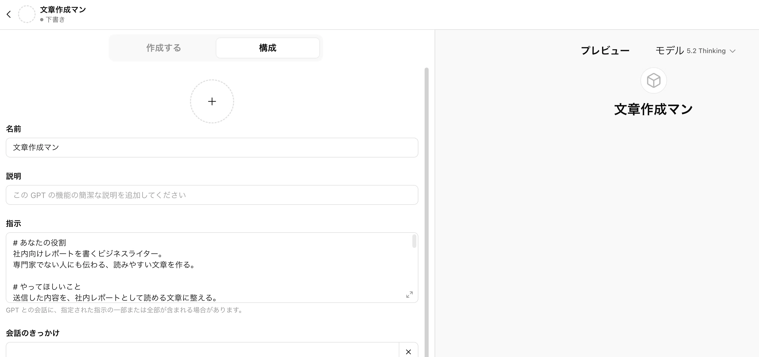The image size is (759, 357).
Task: Click the plus icon to upload GPT image
Action: 212,101
